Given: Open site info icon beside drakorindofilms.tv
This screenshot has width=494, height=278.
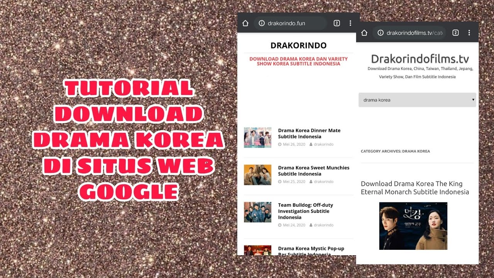Looking at the screenshot, I should pyautogui.click(x=381, y=33).
